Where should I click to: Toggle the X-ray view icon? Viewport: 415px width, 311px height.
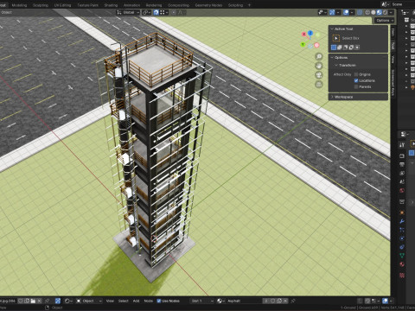tap(360, 12)
